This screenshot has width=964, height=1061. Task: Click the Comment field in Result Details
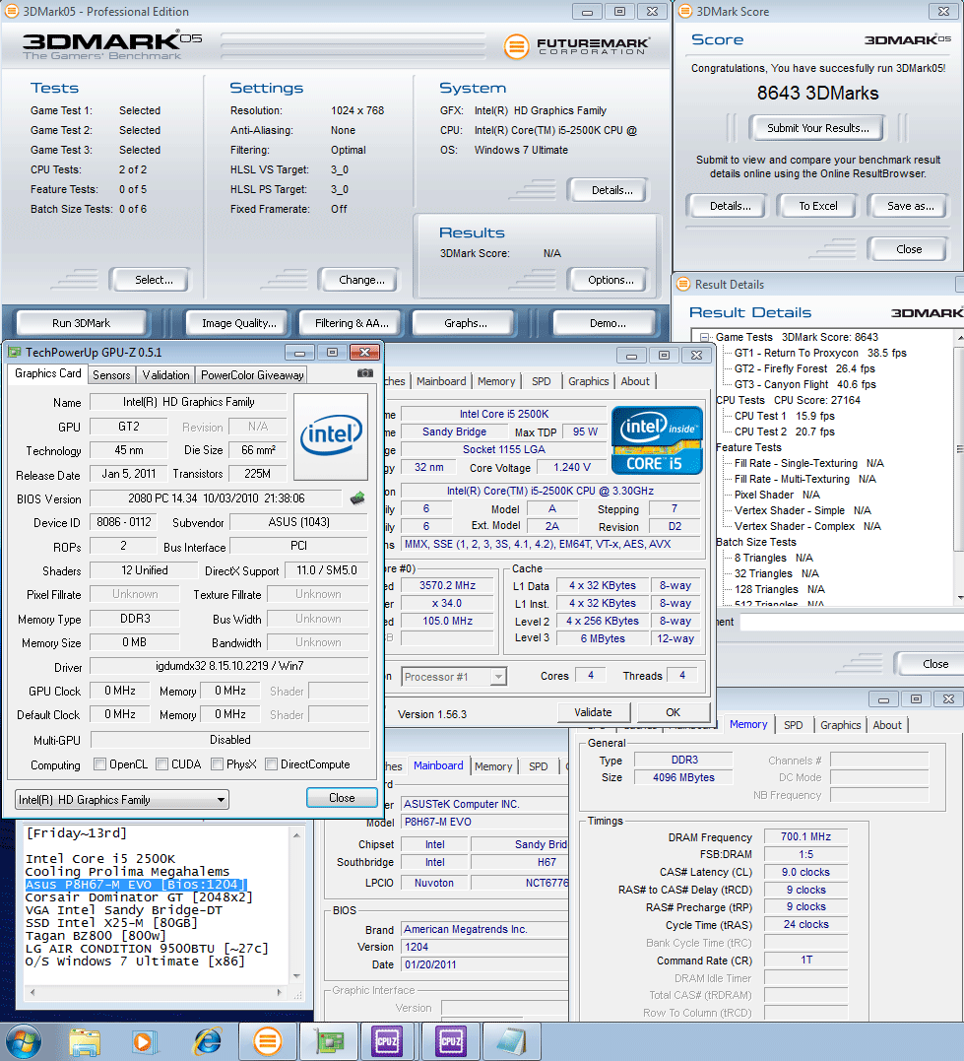(852, 622)
